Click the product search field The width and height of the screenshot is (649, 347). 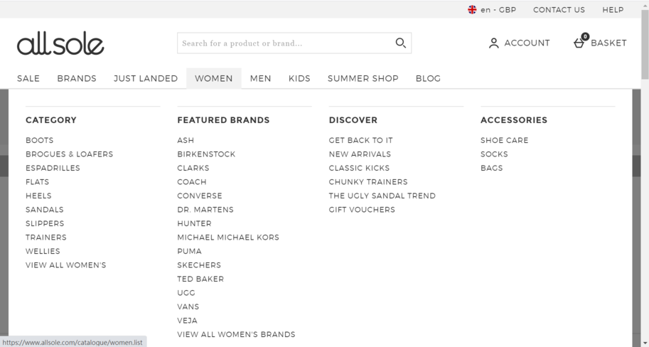click(286, 43)
